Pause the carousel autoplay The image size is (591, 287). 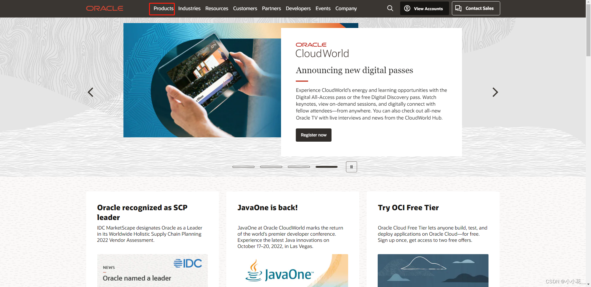coord(351,167)
